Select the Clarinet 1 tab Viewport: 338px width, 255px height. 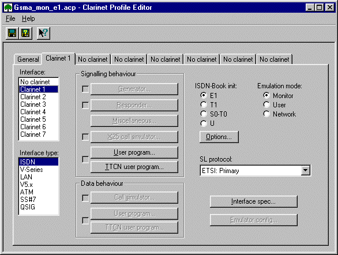click(x=58, y=58)
